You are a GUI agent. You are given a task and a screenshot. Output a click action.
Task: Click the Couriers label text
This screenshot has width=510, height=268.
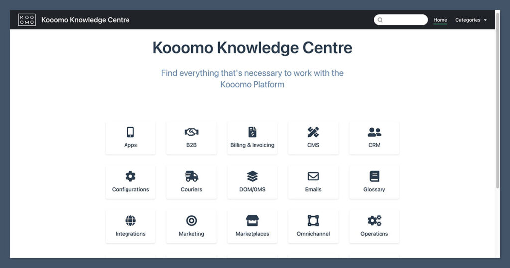(x=192, y=189)
